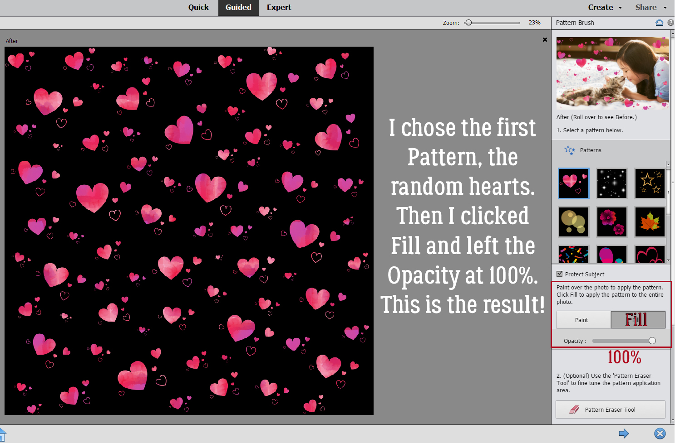Click the blue next arrow icon
Screen dimensions: 675x443
pos(624,433)
